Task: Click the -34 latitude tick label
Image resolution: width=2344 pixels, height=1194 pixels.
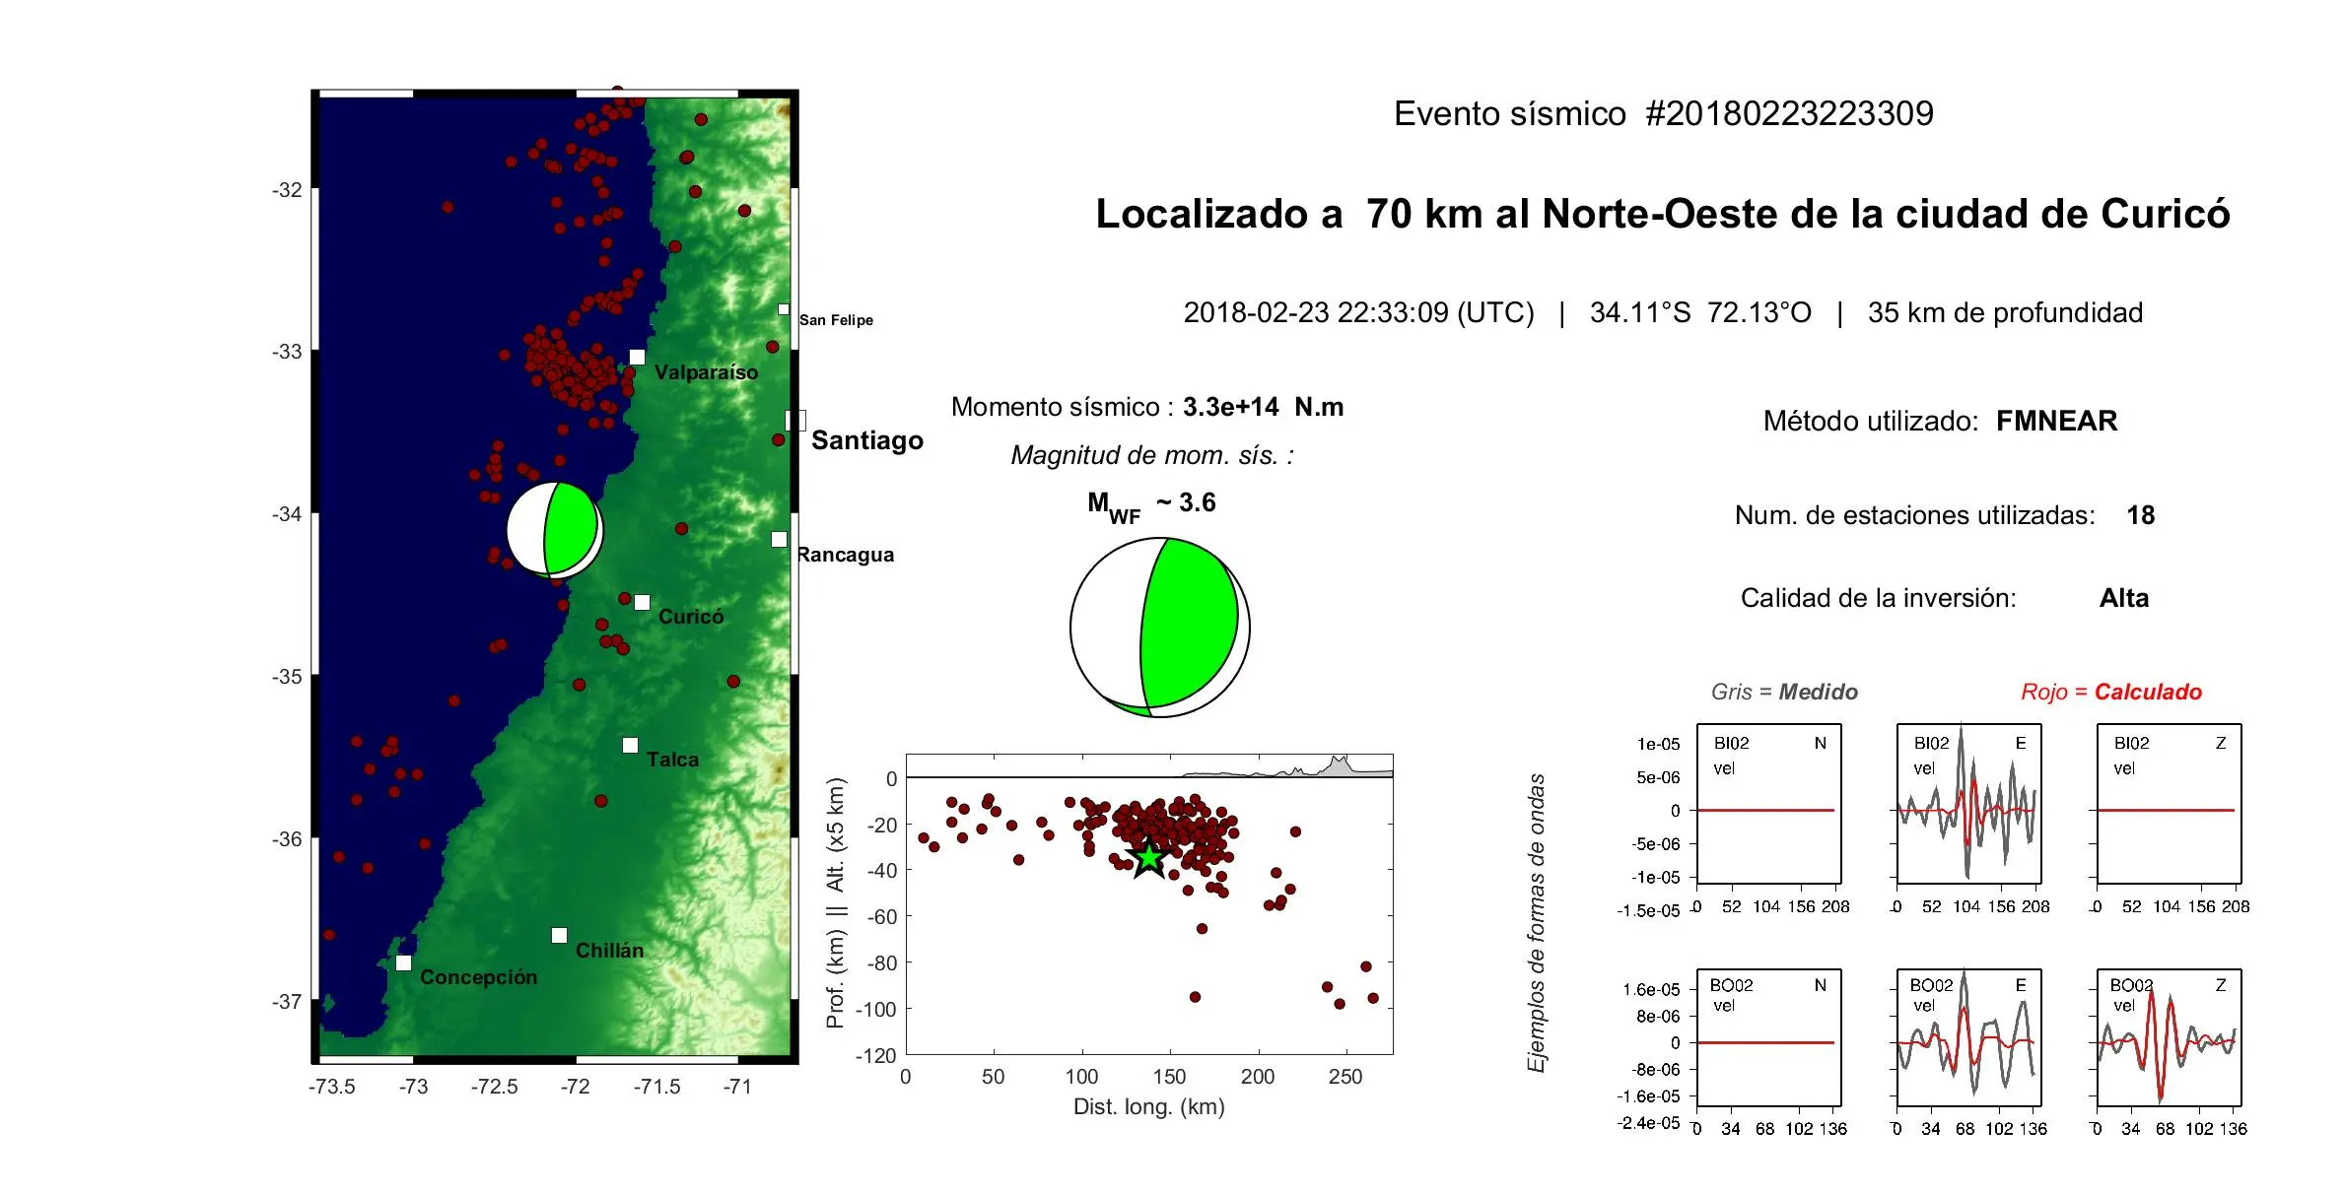Action: pyautogui.click(x=287, y=513)
